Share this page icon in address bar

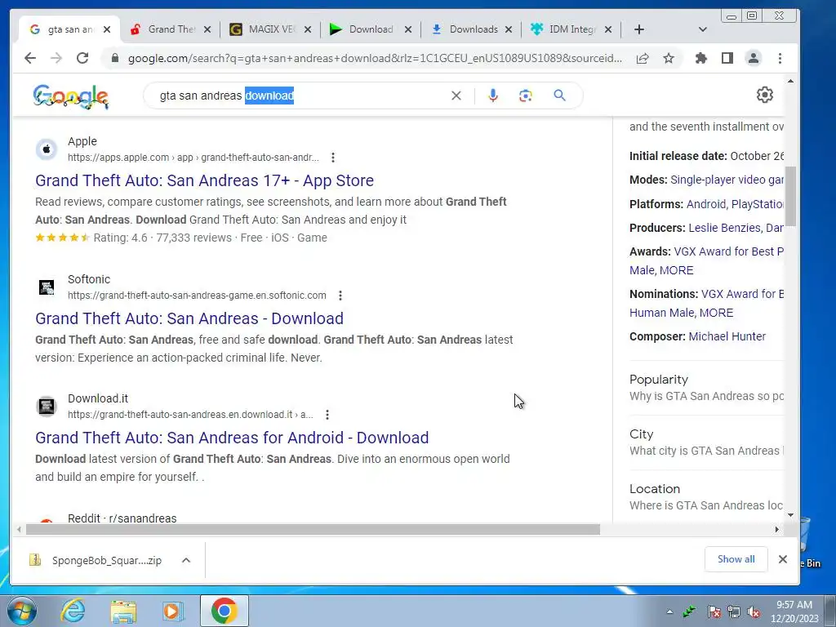point(643,58)
